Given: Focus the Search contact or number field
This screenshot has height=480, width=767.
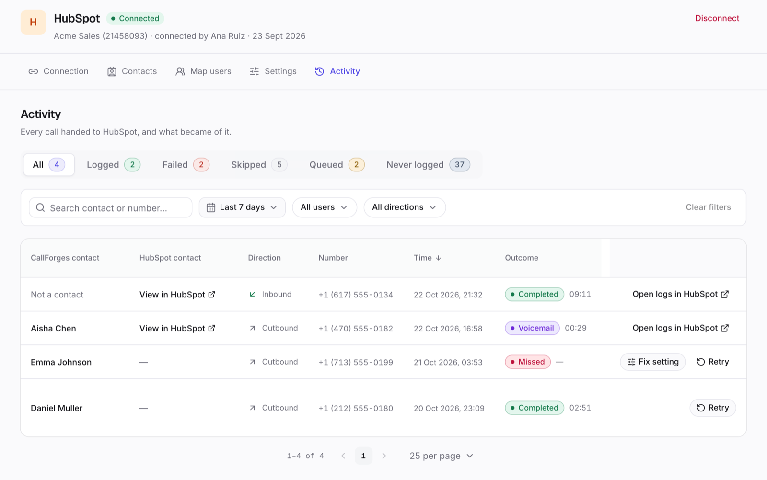Looking at the screenshot, I should coord(111,207).
